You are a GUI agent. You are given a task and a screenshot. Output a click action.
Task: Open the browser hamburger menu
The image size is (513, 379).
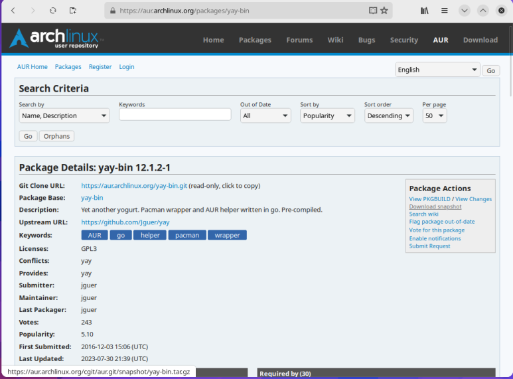[444, 11]
